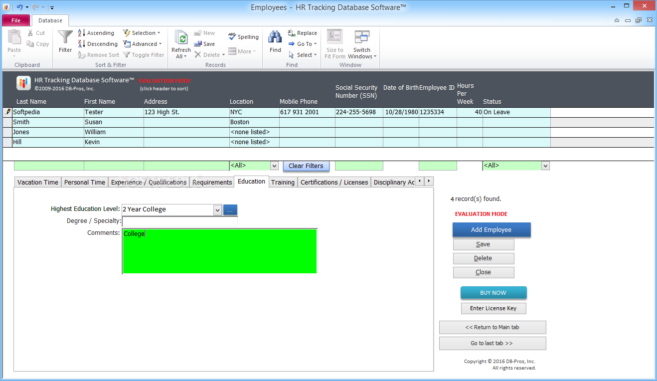Open the Switch Windows menu
Image resolution: width=657 pixels, height=381 pixels.
tap(362, 44)
